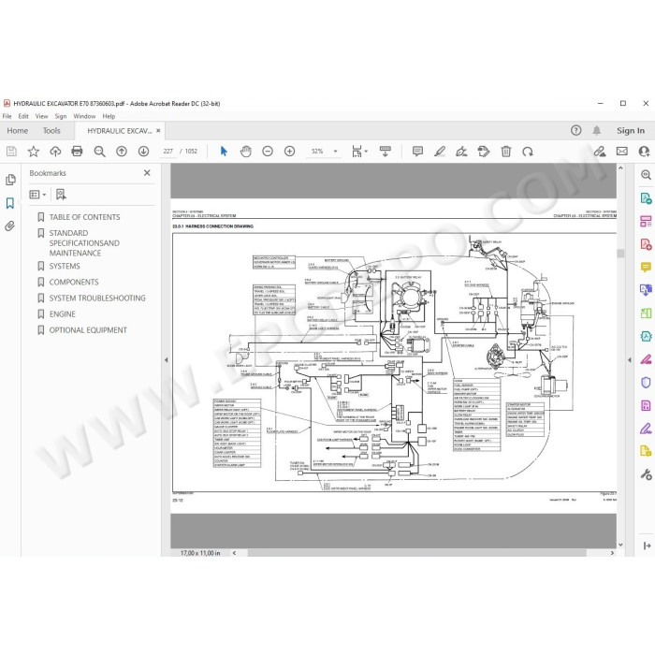Click the vertical scrollbar thumb
This screenshot has width=655, height=655.
(620, 254)
